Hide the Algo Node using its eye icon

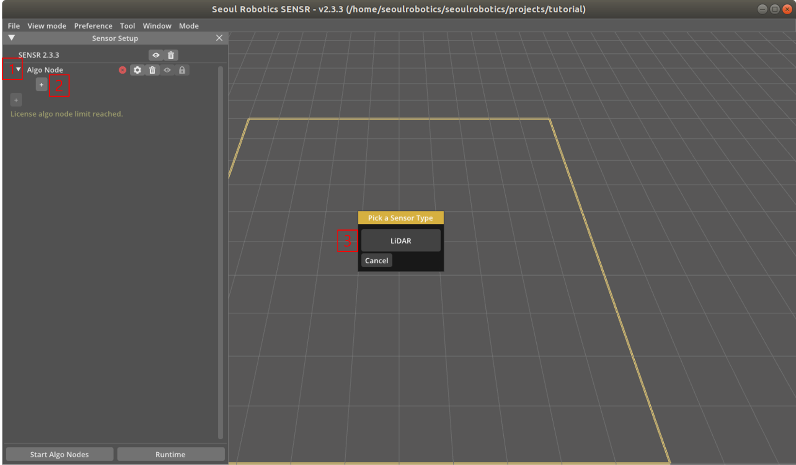point(167,70)
